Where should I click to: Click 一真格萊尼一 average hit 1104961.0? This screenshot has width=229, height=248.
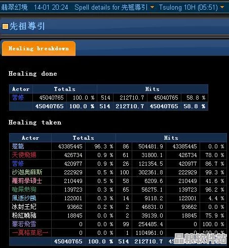click(x=149, y=233)
